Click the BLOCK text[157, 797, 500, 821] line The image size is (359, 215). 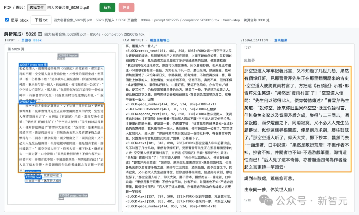tap(179, 196)
